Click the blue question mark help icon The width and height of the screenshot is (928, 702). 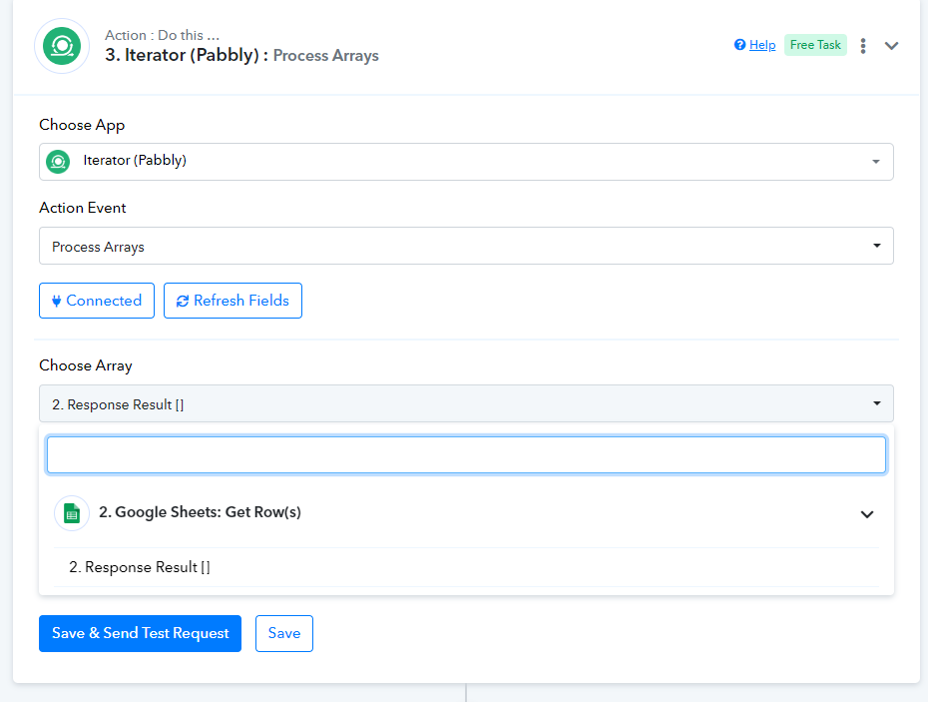pos(739,44)
